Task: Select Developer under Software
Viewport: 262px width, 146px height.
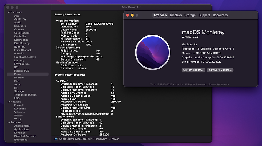Action: 20,133
